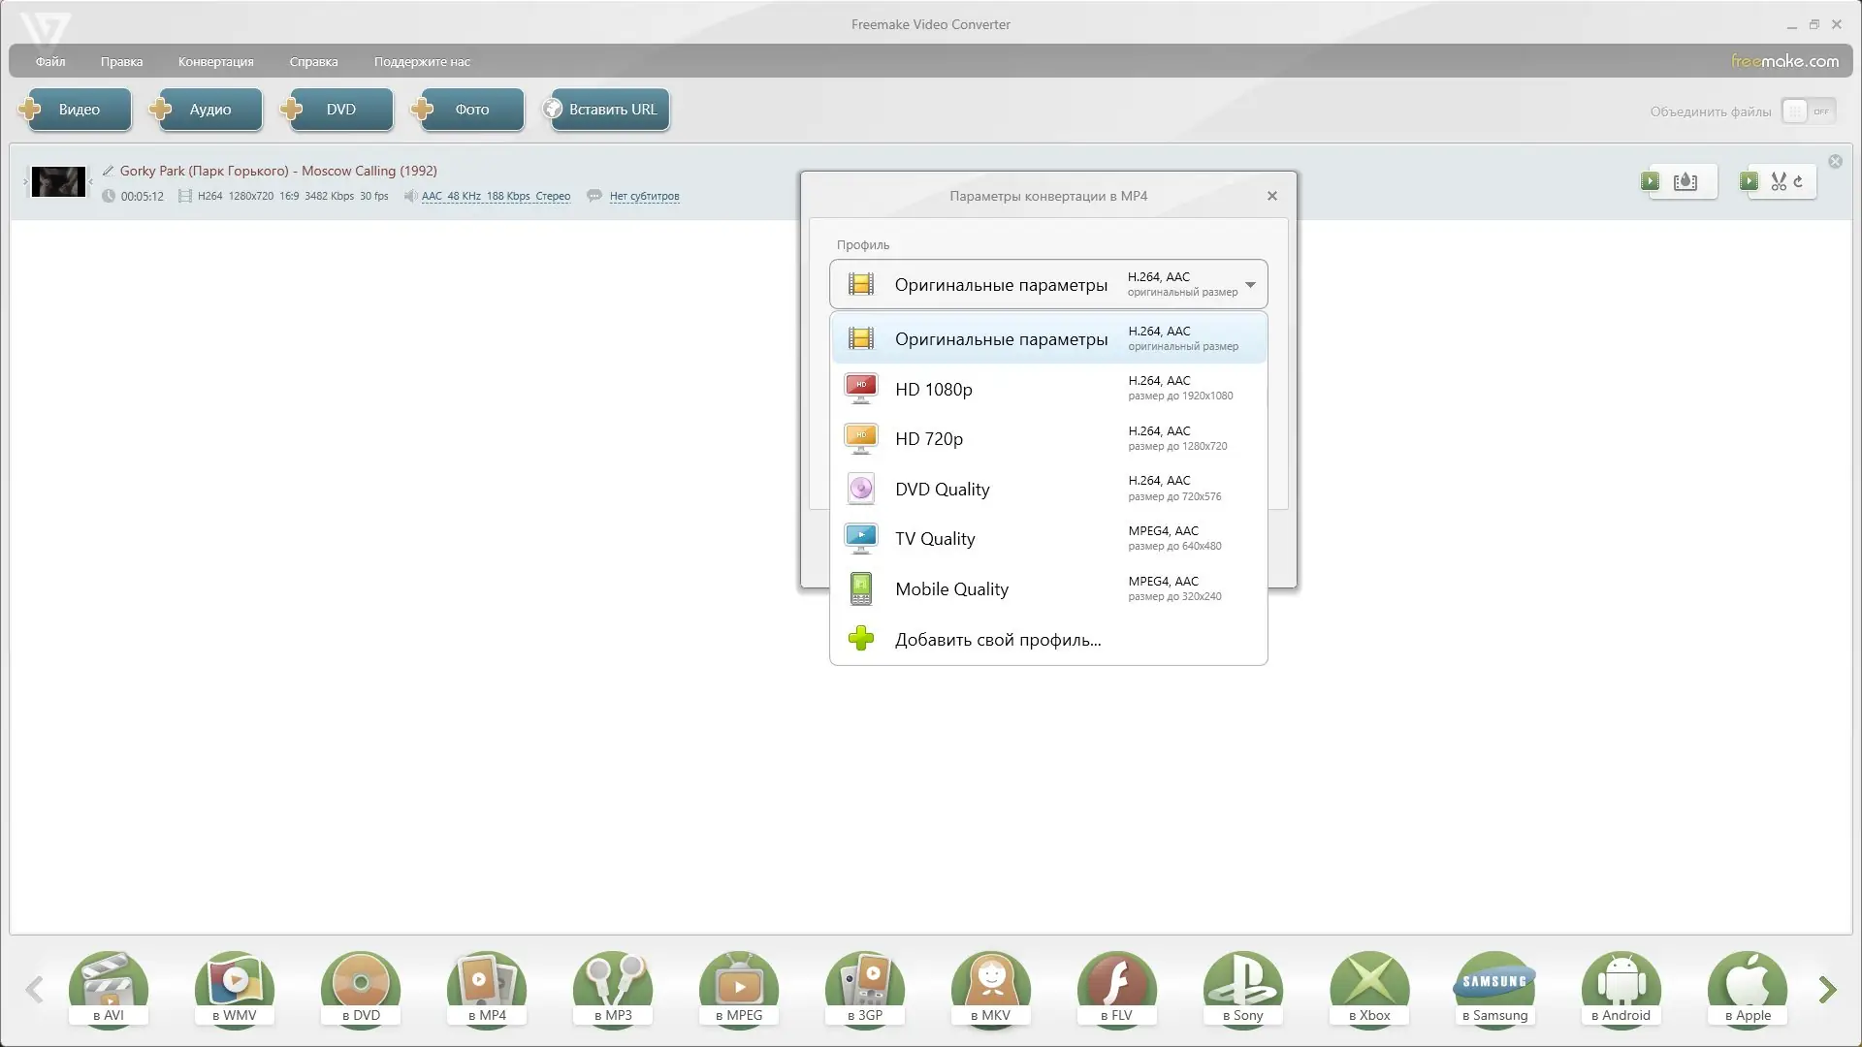Image resolution: width=1862 pixels, height=1047 pixels.
Task: Open the 'Конвертация' menu
Action: click(215, 61)
